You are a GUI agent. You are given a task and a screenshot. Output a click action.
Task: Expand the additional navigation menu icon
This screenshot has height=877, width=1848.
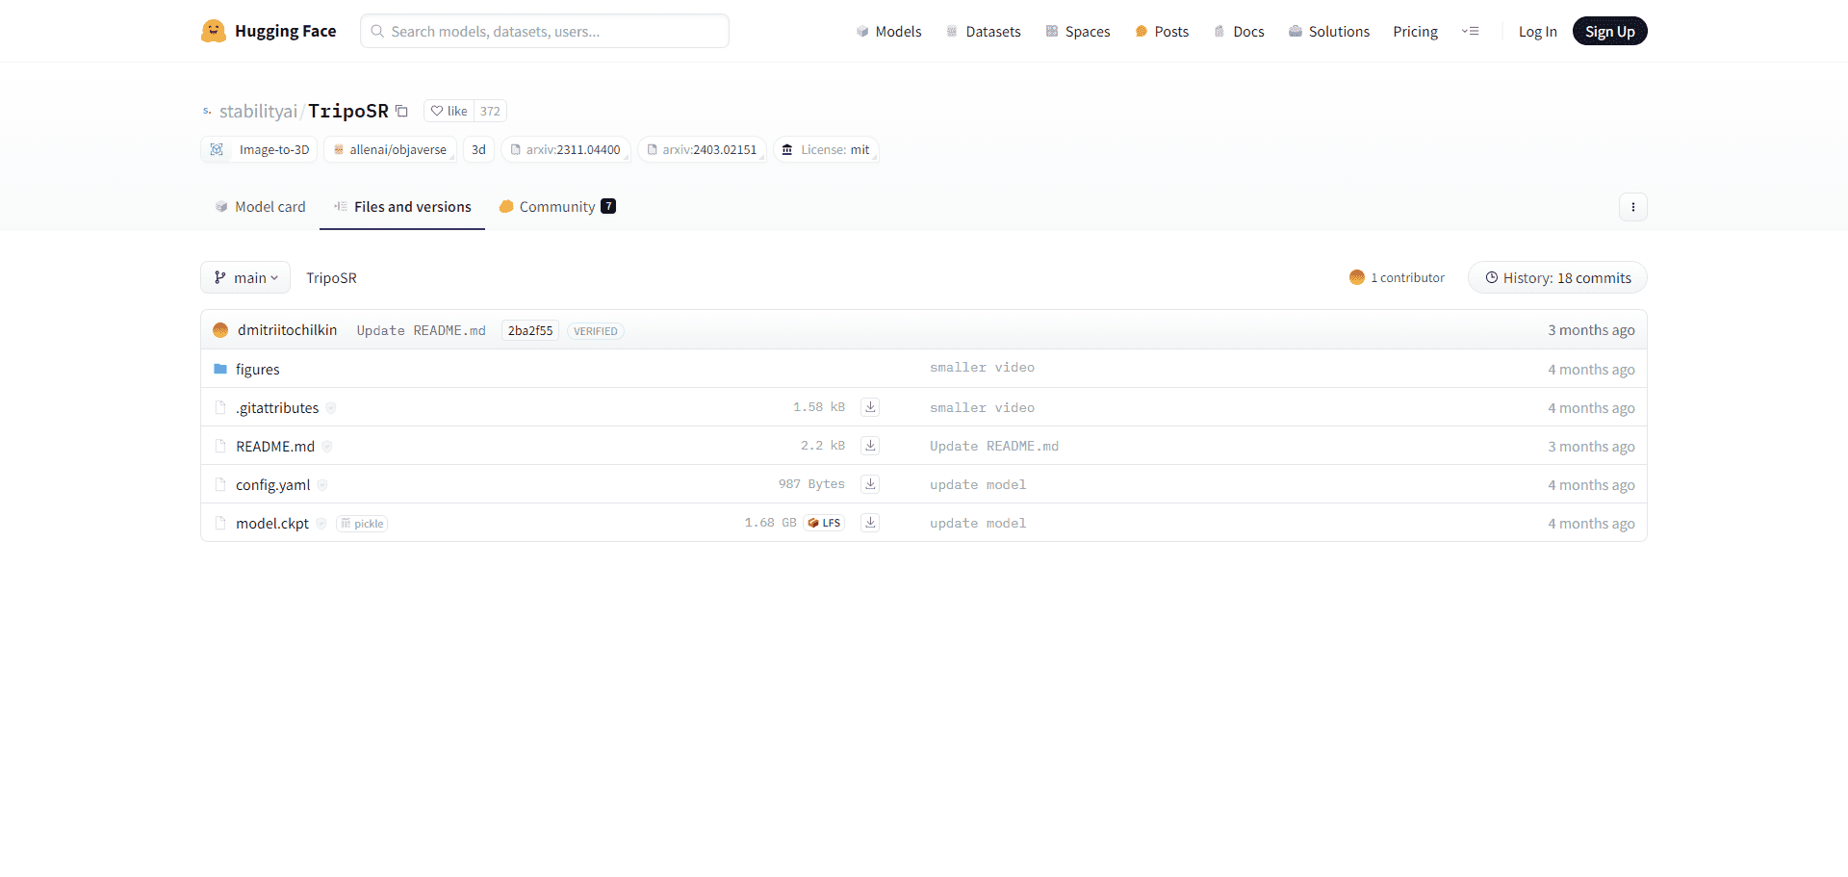point(1470,31)
